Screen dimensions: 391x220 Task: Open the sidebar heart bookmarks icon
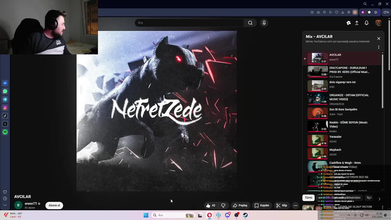click(x=5, y=192)
